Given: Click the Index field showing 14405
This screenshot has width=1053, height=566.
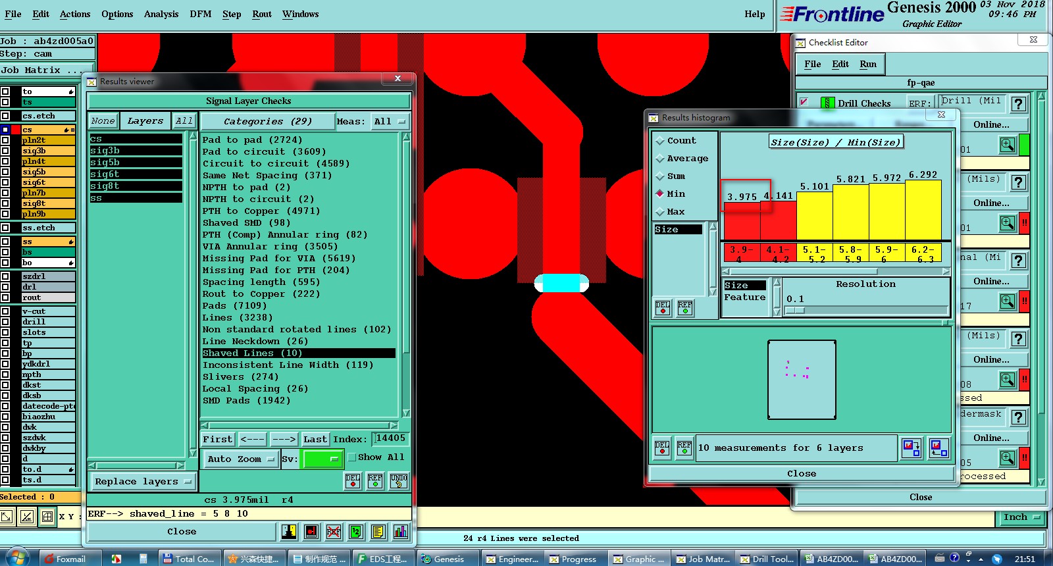Looking at the screenshot, I should pyautogui.click(x=391, y=438).
